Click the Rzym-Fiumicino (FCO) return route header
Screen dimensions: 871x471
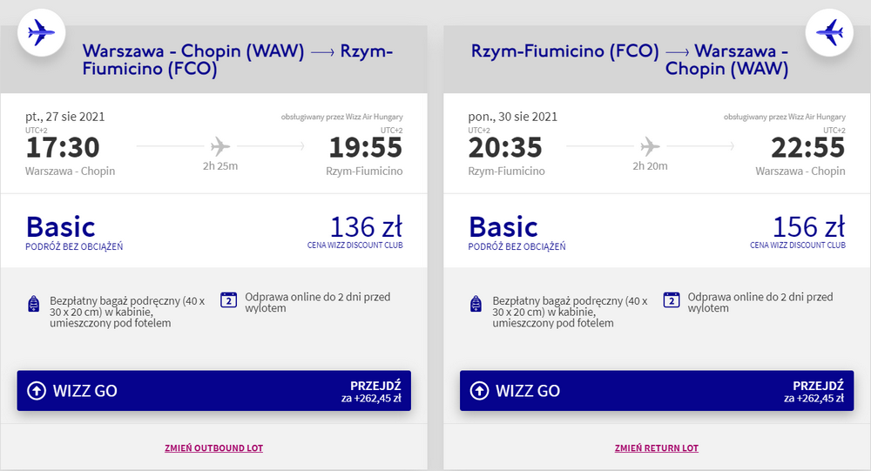pyautogui.click(x=630, y=59)
